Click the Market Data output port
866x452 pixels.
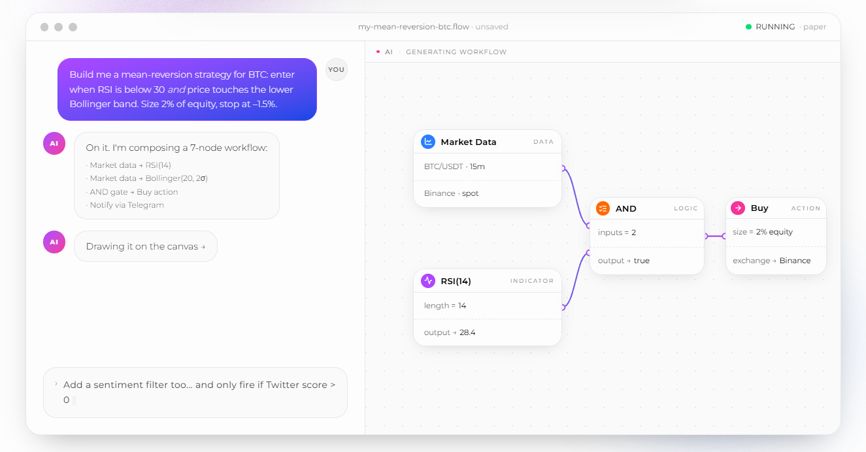563,168
